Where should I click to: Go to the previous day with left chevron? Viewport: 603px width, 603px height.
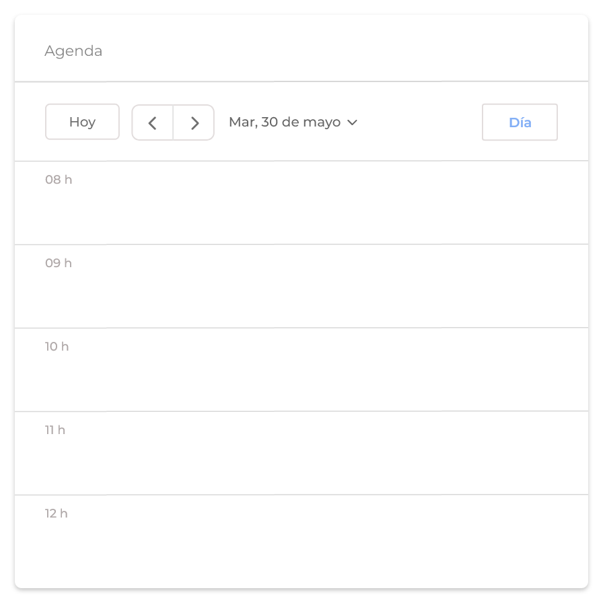click(x=153, y=122)
